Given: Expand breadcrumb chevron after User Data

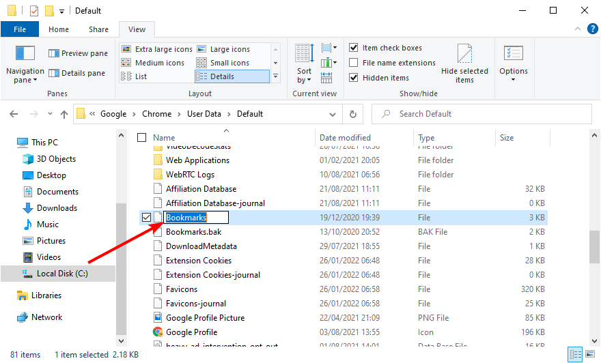Looking at the screenshot, I should point(229,114).
